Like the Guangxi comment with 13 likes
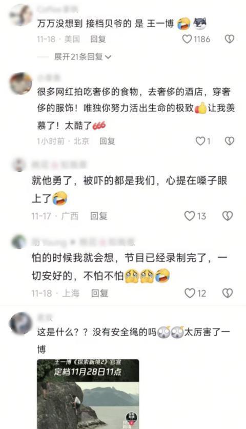246x429 pixels. click(189, 216)
